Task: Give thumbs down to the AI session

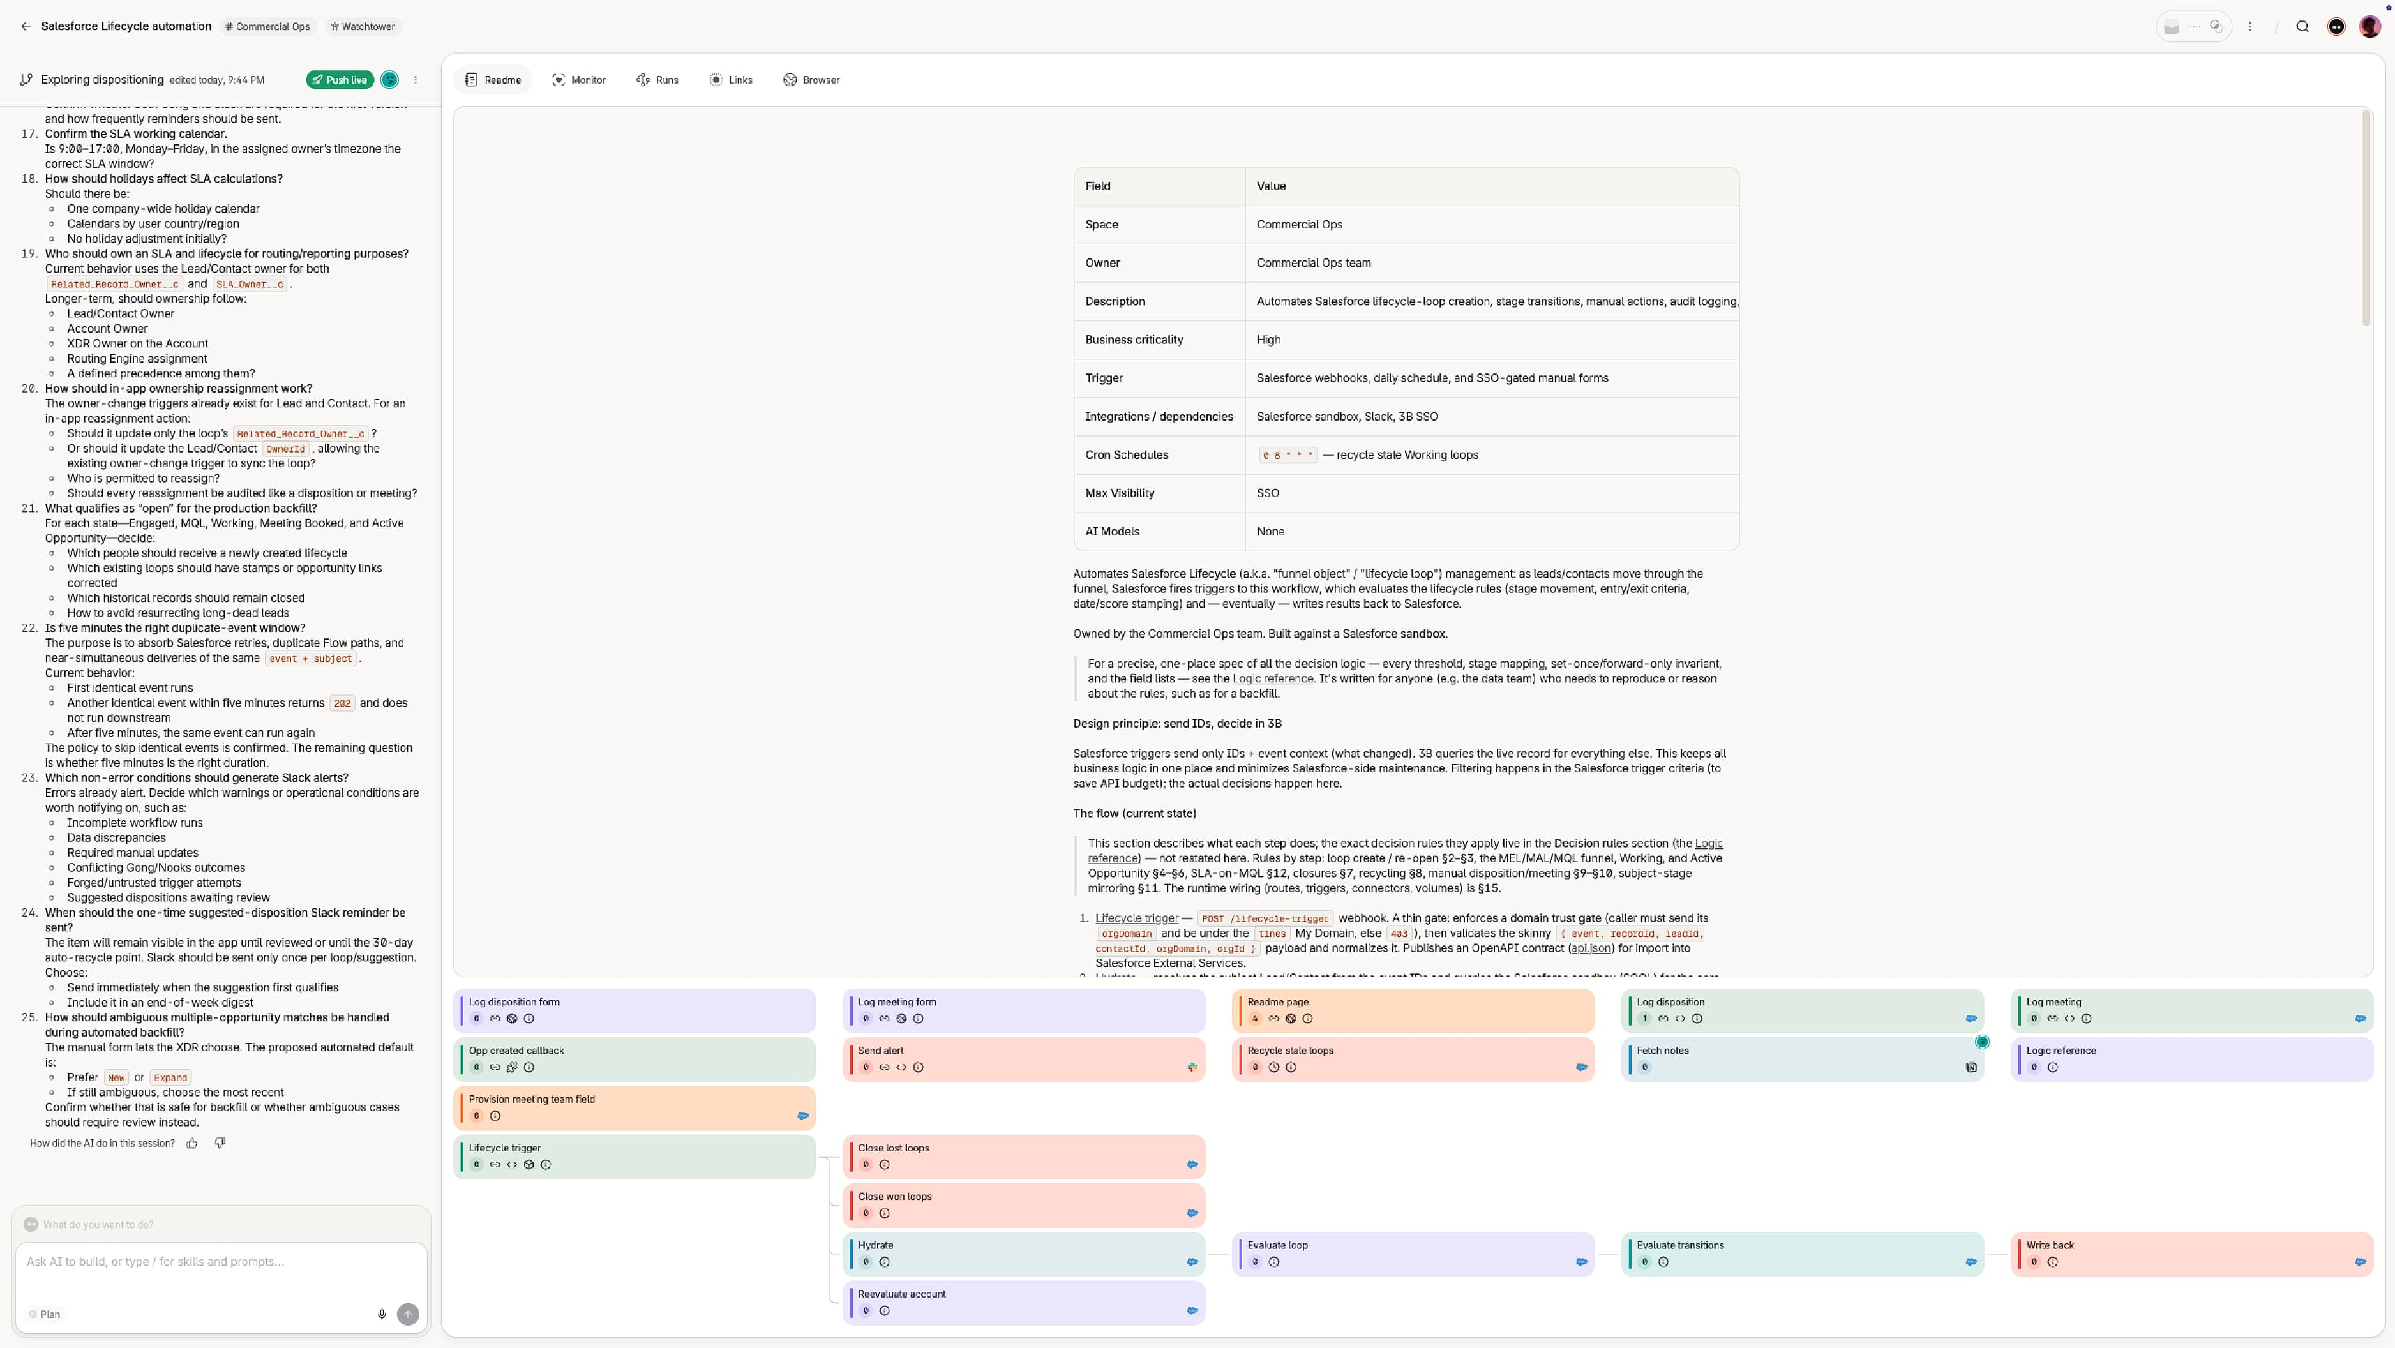Action: click(x=220, y=1144)
